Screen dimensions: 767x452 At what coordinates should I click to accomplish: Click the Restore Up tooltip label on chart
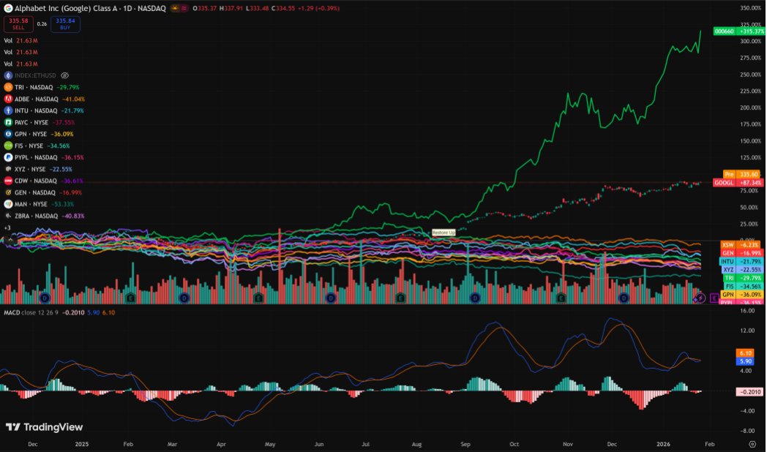443,232
